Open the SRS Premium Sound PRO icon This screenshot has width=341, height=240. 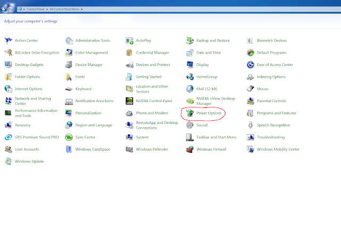(9, 137)
